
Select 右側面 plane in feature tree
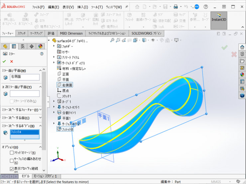click(67, 85)
